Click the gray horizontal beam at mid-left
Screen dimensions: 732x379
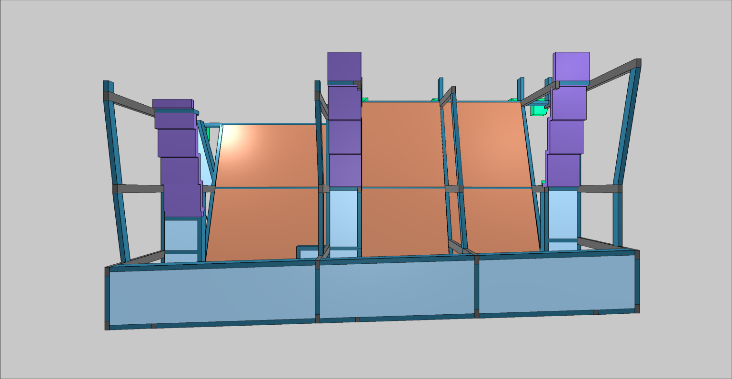point(138,189)
